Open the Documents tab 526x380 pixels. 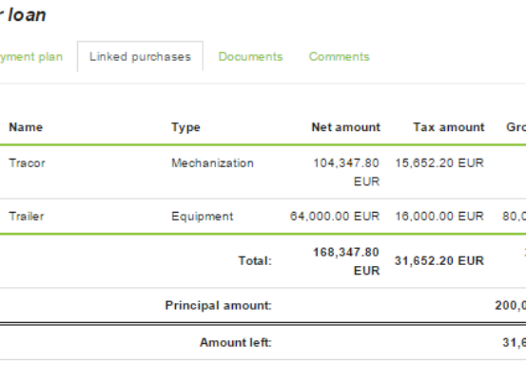click(x=250, y=57)
